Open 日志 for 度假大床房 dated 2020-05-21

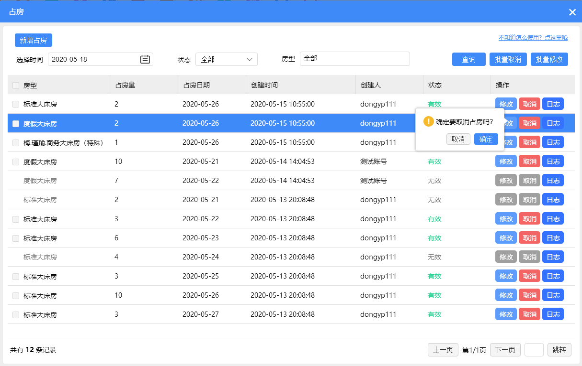(553, 161)
